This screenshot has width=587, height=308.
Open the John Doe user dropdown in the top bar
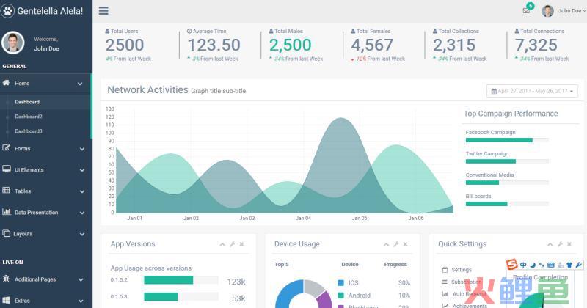click(564, 11)
